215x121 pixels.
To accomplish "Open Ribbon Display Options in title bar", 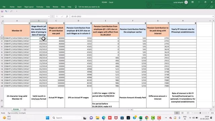I will [x=192, y=2].
